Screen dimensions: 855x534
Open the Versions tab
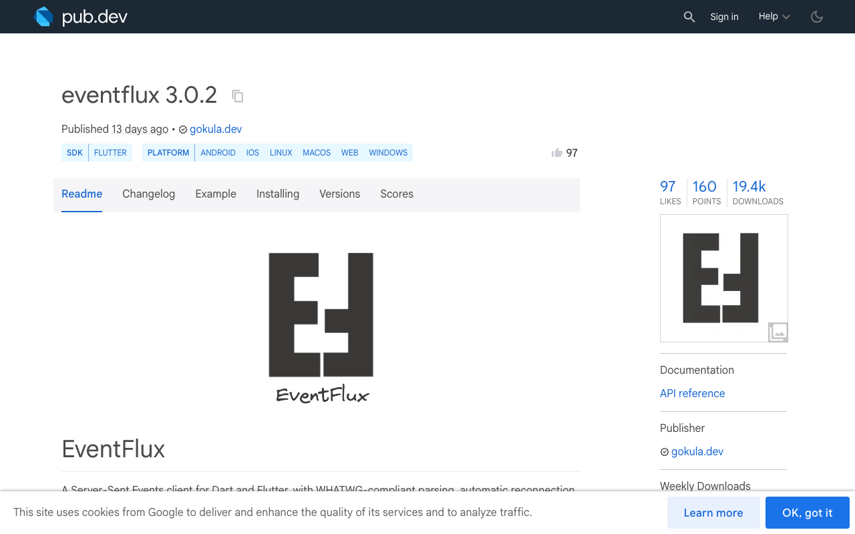point(339,194)
